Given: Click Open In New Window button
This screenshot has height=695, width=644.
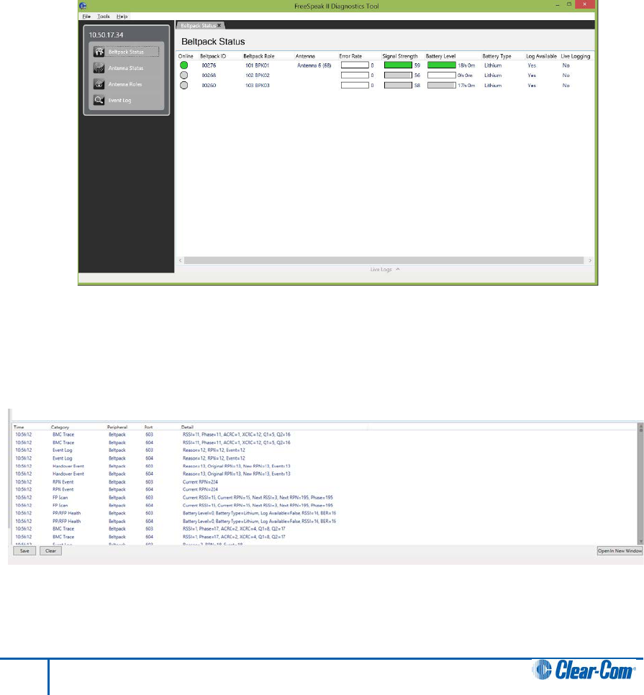Looking at the screenshot, I should (620, 551).
